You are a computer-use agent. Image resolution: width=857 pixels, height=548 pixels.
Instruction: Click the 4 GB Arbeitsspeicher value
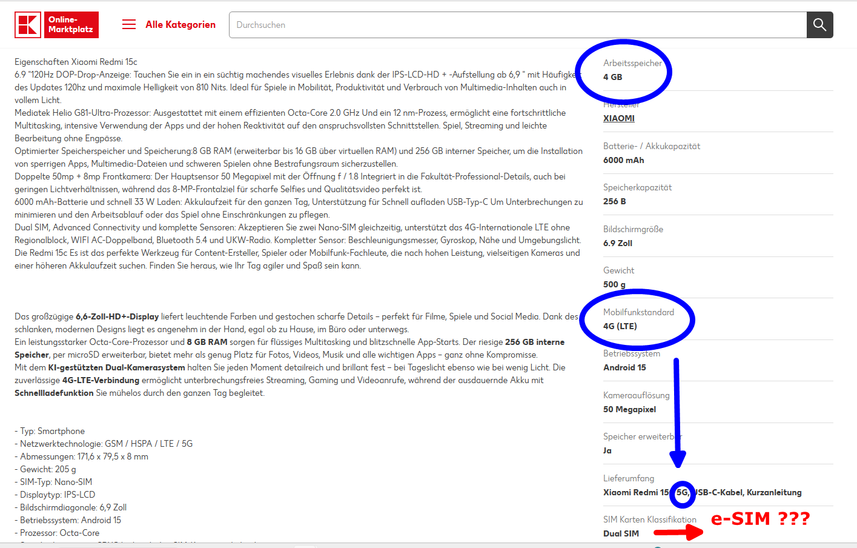(612, 77)
